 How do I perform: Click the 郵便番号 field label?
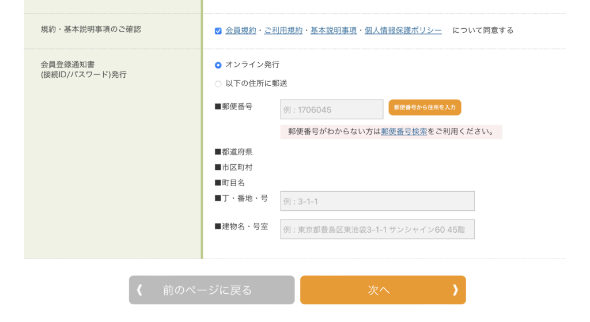[x=234, y=107]
